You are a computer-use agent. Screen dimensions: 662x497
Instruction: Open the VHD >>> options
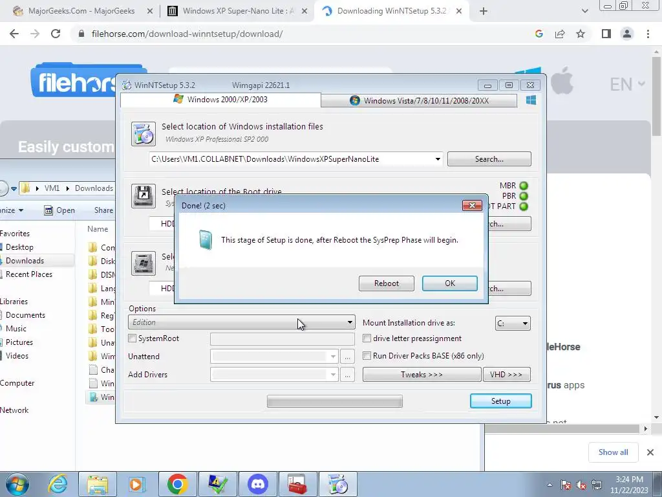click(x=507, y=375)
